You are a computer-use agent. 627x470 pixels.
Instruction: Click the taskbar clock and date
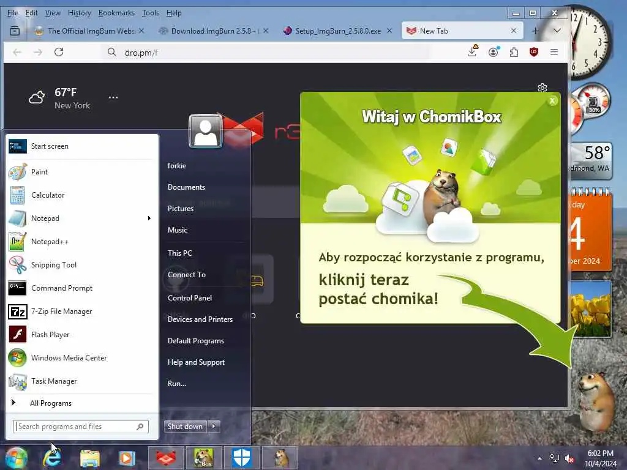600,458
